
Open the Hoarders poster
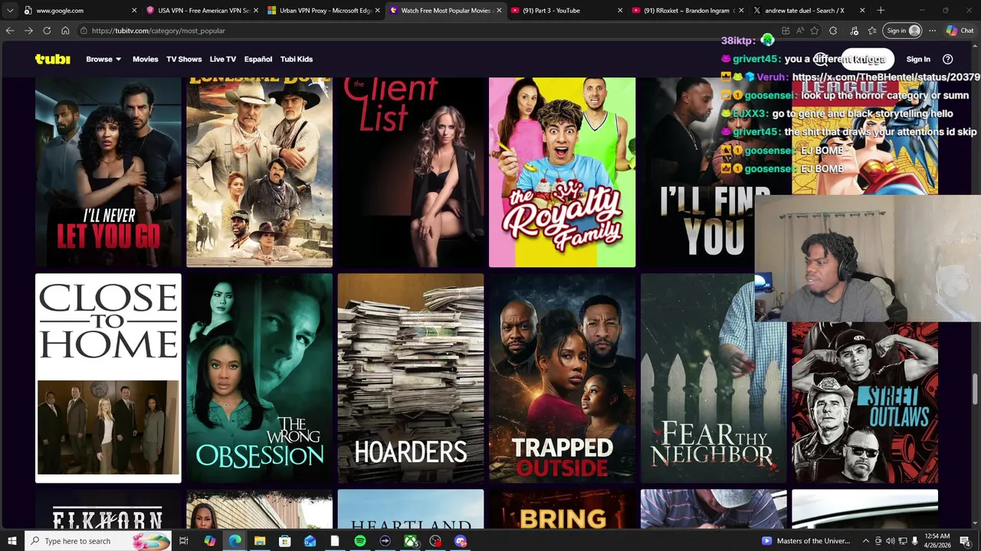click(411, 378)
